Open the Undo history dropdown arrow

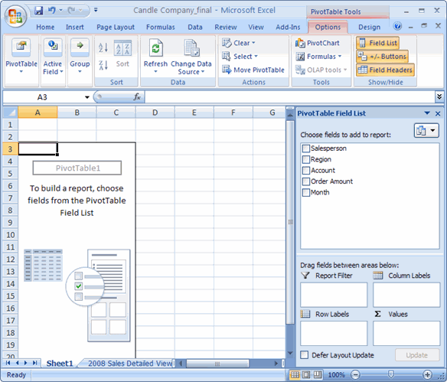click(x=60, y=11)
